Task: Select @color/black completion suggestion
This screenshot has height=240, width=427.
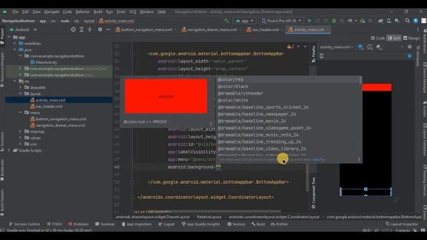Action: 288,87
